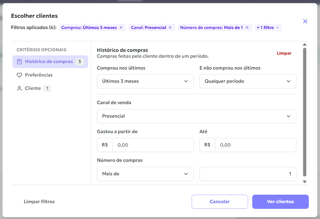Viewport: 320px width, 219px height.
Task: Close the Escolher clientes dialog
Action: click(x=305, y=21)
